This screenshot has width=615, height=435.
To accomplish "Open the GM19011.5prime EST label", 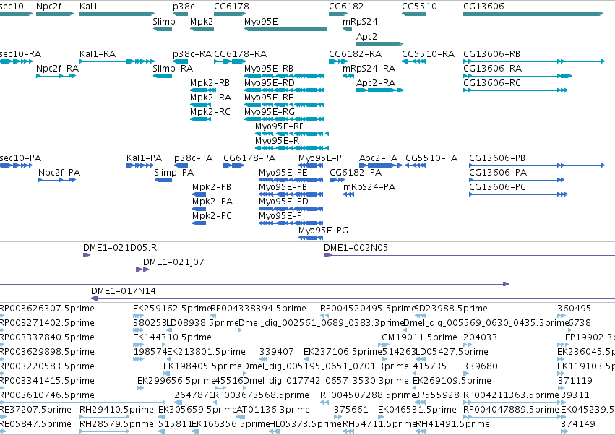I will tap(420, 337).
